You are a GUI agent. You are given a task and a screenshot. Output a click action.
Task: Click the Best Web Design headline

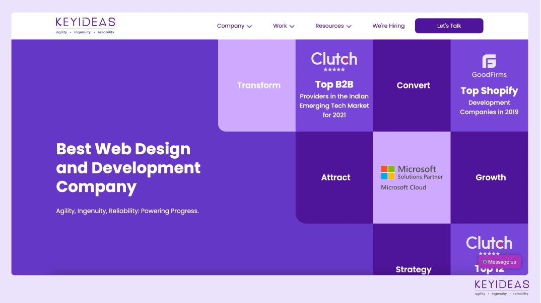click(128, 168)
